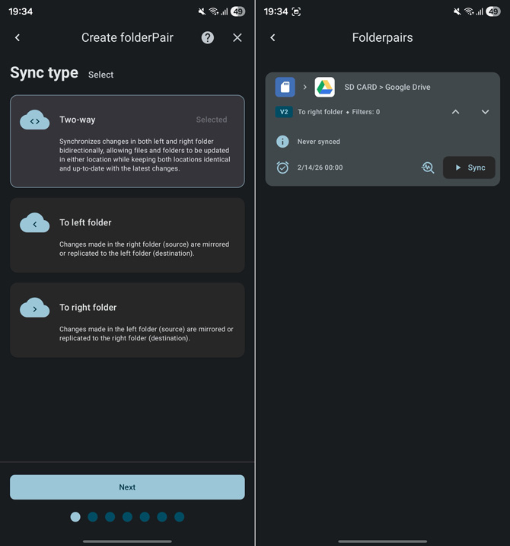Tap the SD card storage icon
The image size is (510, 546).
click(285, 87)
